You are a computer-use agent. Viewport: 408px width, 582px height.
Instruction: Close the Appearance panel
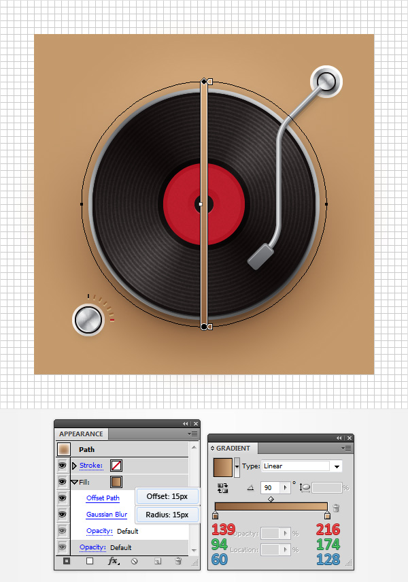click(x=196, y=423)
